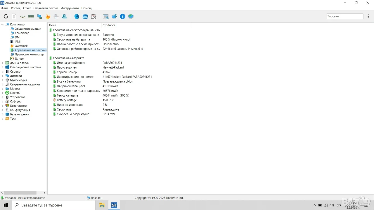Image resolution: width=374 pixels, height=210 pixels.
Task: Open the Инструменти menu
Action: click(x=70, y=8)
